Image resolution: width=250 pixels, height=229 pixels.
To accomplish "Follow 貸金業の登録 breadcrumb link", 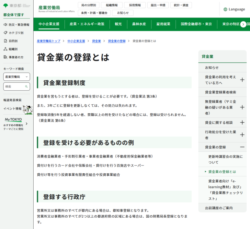I will pos(117,41).
